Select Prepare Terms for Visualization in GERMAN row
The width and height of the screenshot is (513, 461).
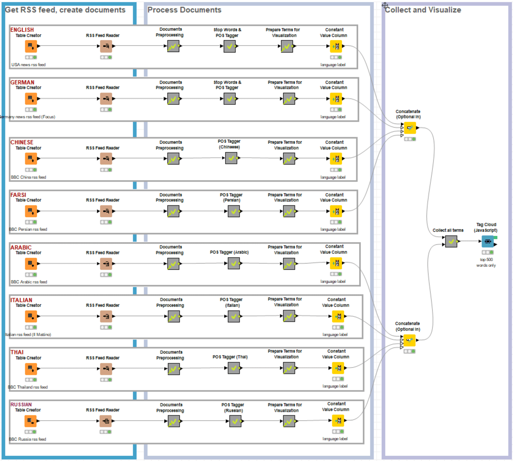click(289, 98)
